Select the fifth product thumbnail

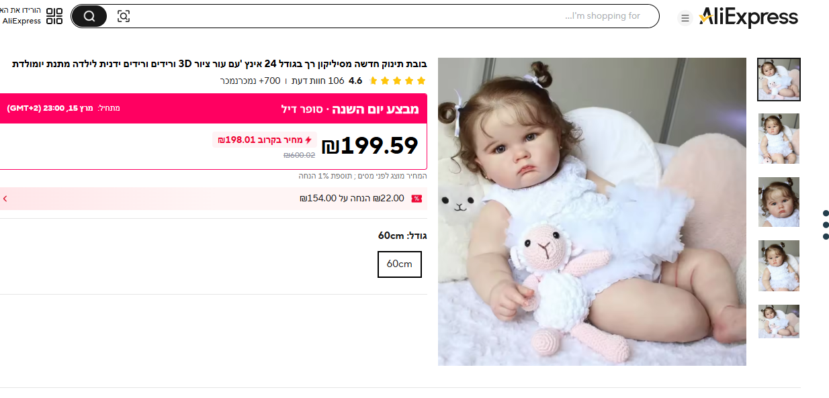[779, 321]
